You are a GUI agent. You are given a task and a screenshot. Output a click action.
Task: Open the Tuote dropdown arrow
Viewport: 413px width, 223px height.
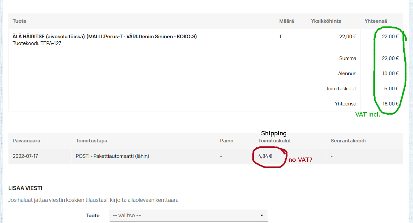click(x=262, y=215)
